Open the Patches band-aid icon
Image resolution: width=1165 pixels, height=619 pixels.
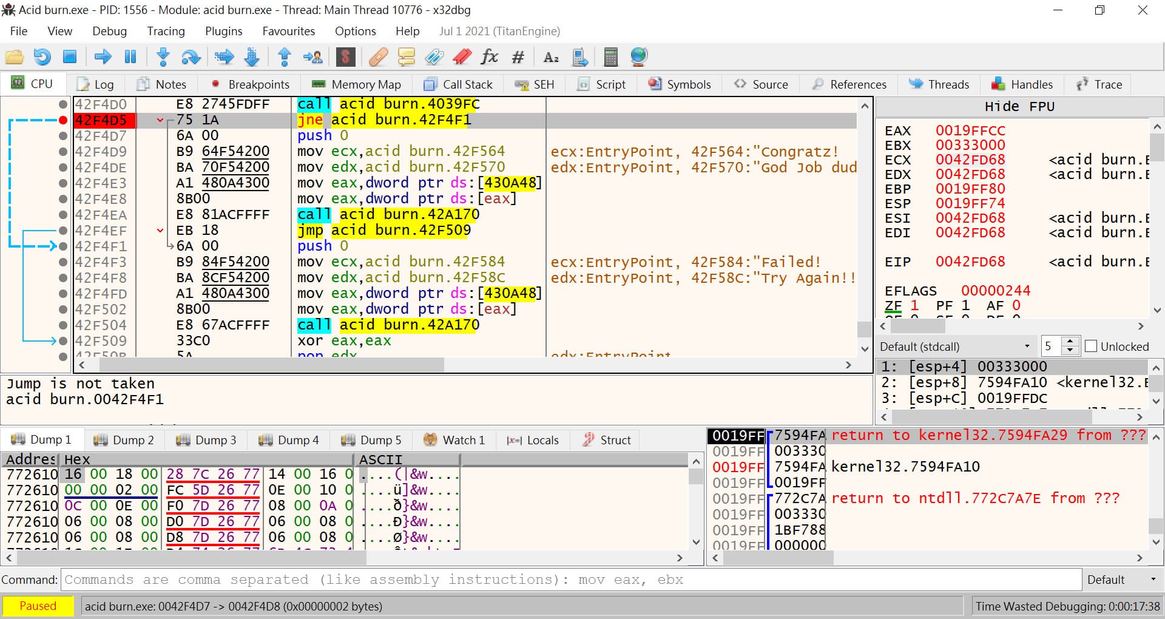(x=378, y=57)
